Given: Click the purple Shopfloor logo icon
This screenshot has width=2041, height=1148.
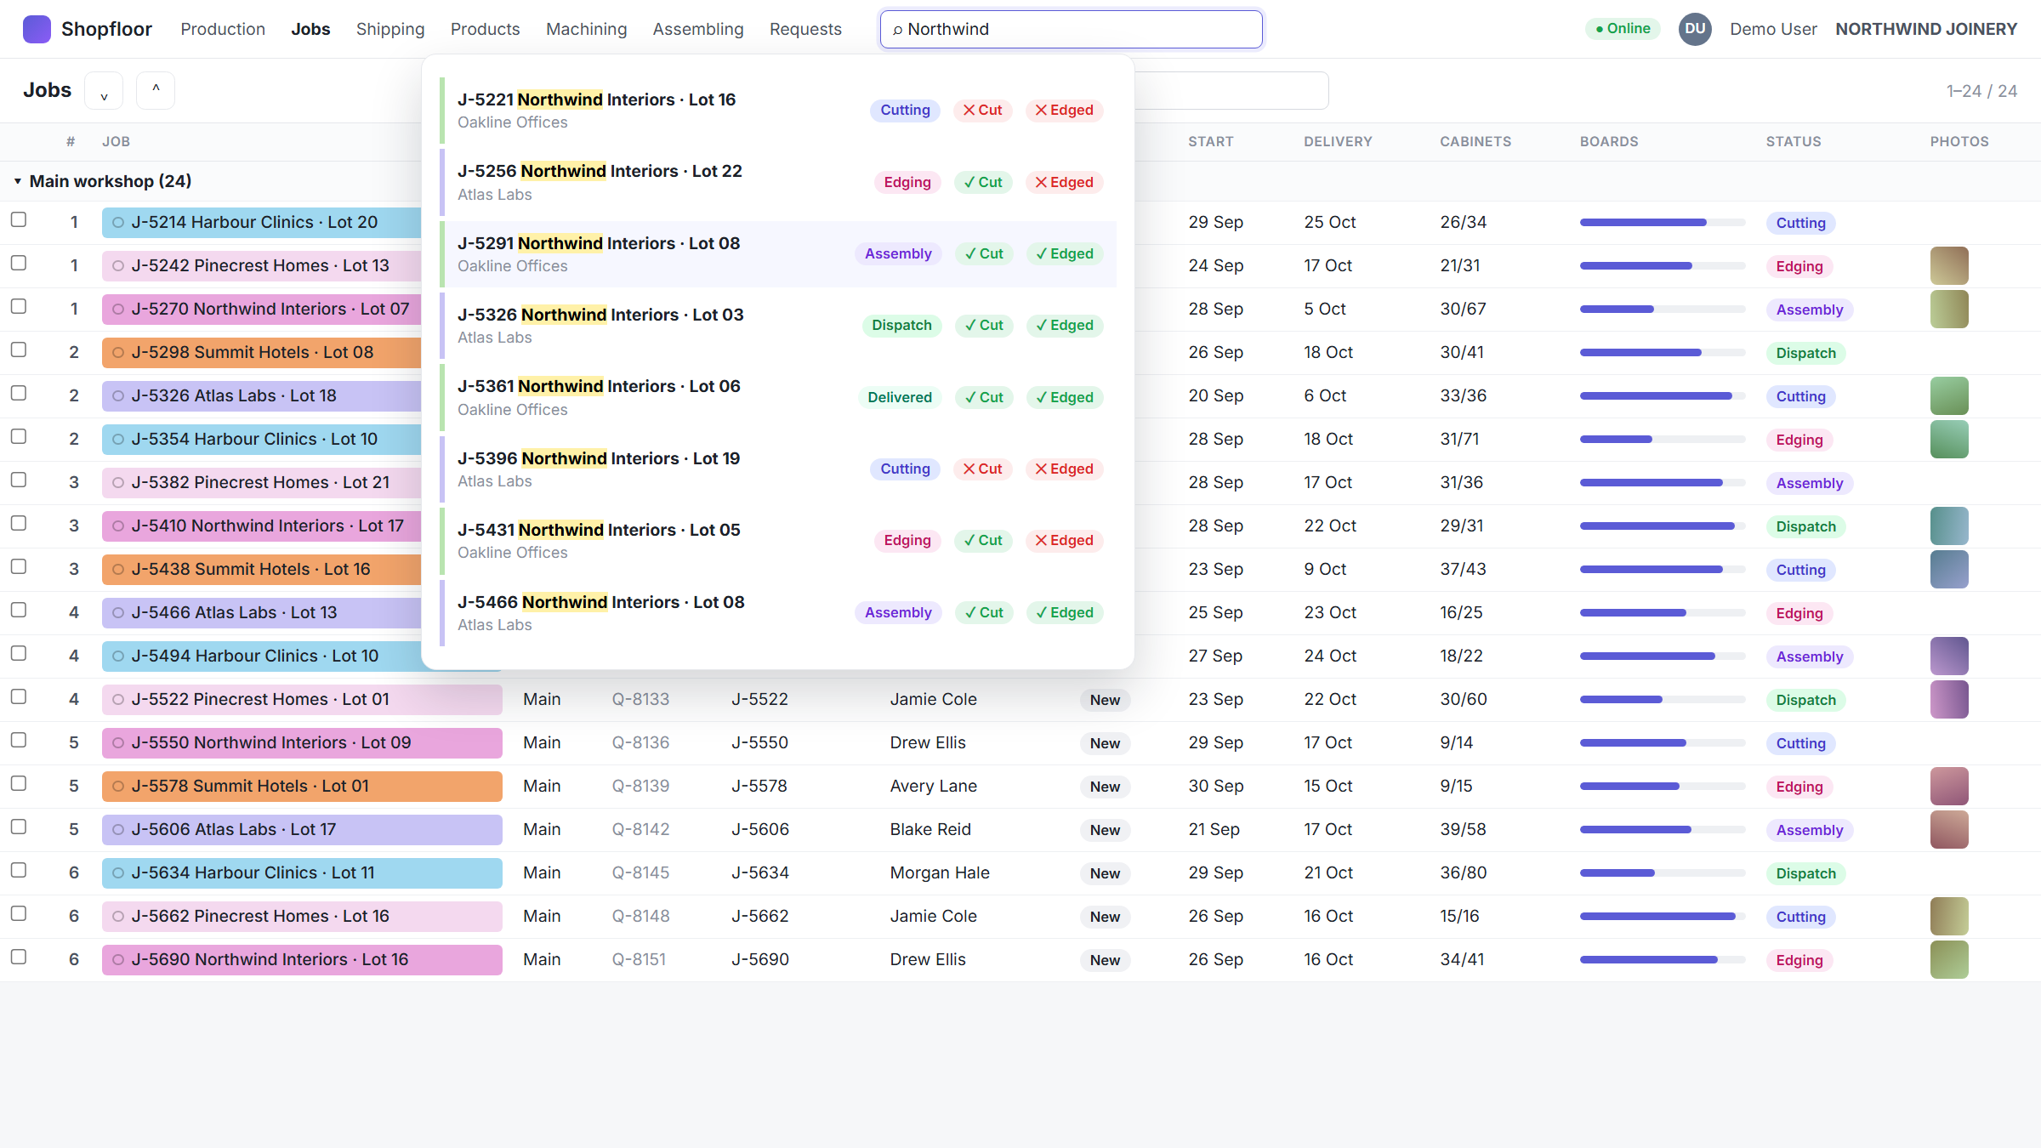Looking at the screenshot, I should 37,29.
